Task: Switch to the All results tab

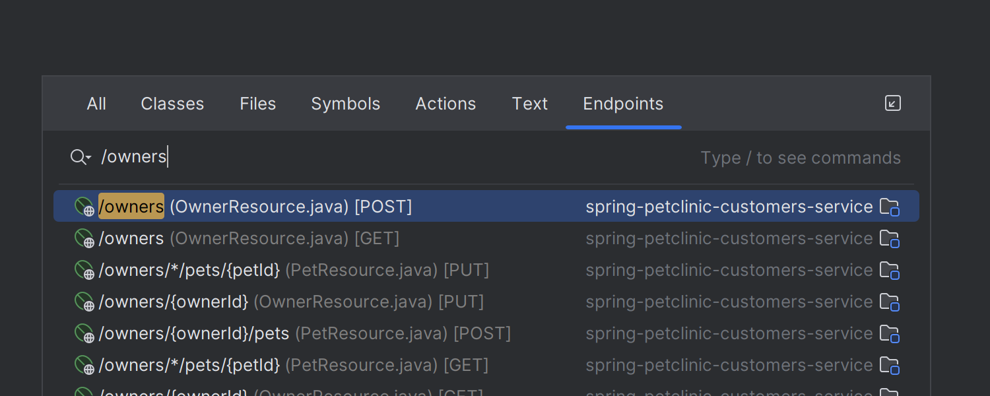Action: (96, 104)
